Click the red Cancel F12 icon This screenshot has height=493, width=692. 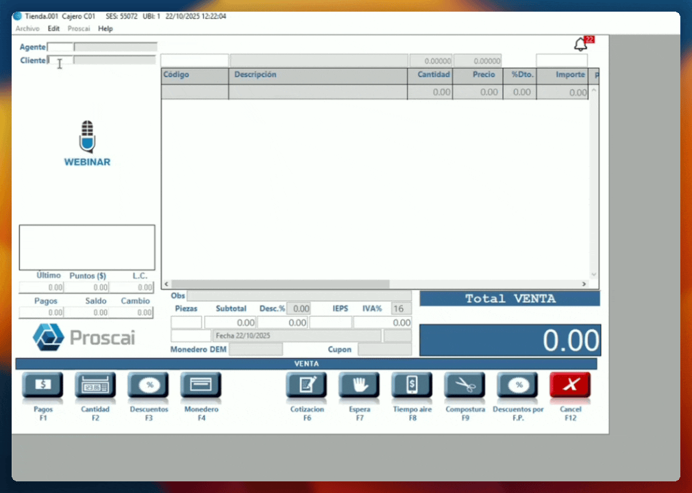pos(570,385)
